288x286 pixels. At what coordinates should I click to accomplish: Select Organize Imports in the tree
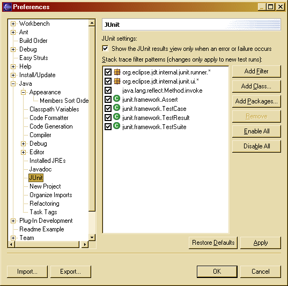(x=51, y=195)
